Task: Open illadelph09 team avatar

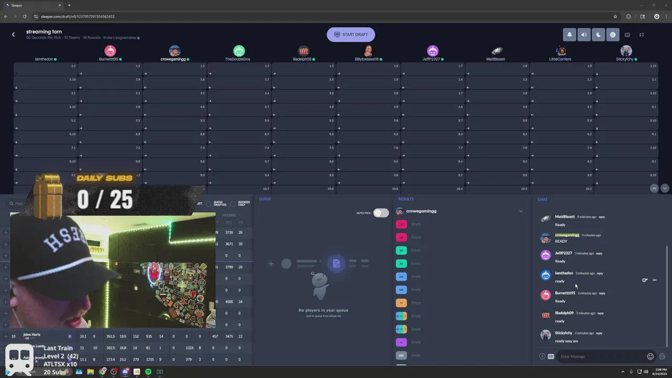Action: click(303, 51)
